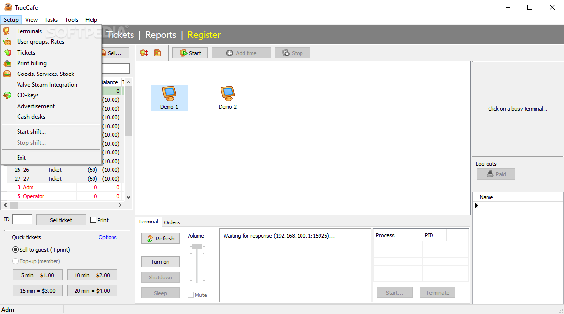
Task: Select ticket row 27
Action: tap(62, 179)
